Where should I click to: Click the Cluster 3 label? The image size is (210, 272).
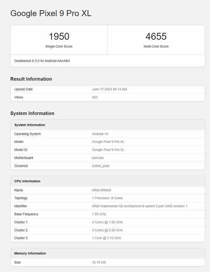tap(21, 238)
